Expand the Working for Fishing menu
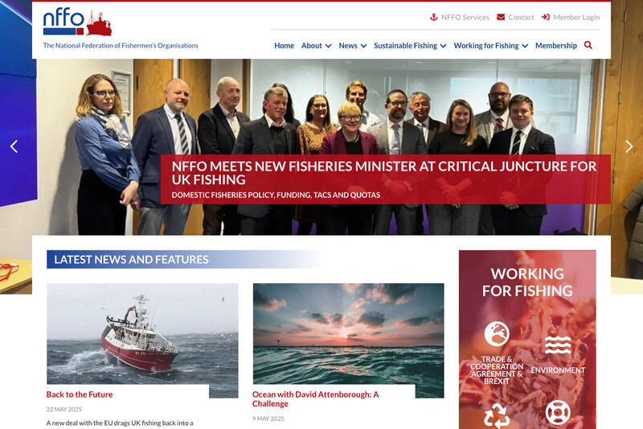The image size is (643, 429). [491, 46]
